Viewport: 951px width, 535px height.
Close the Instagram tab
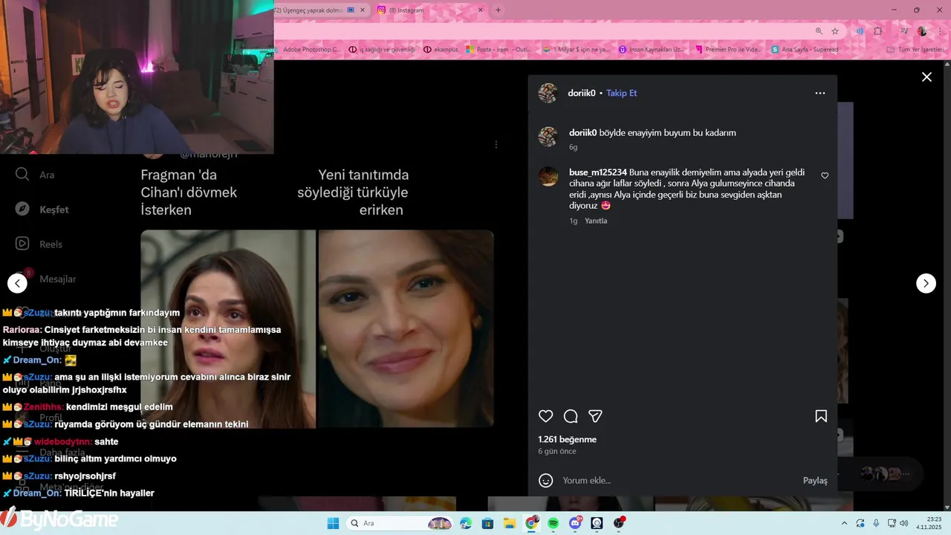[x=480, y=10]
